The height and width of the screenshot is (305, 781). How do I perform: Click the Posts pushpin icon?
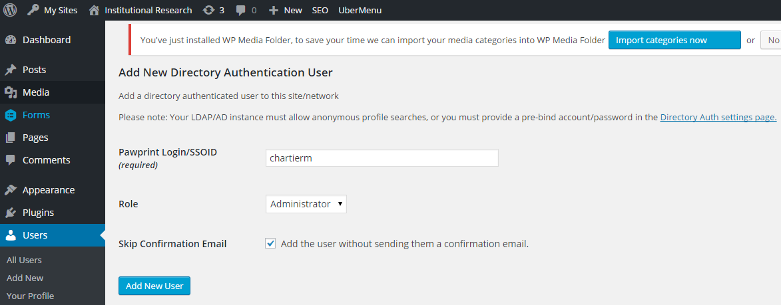pos(11,70)
